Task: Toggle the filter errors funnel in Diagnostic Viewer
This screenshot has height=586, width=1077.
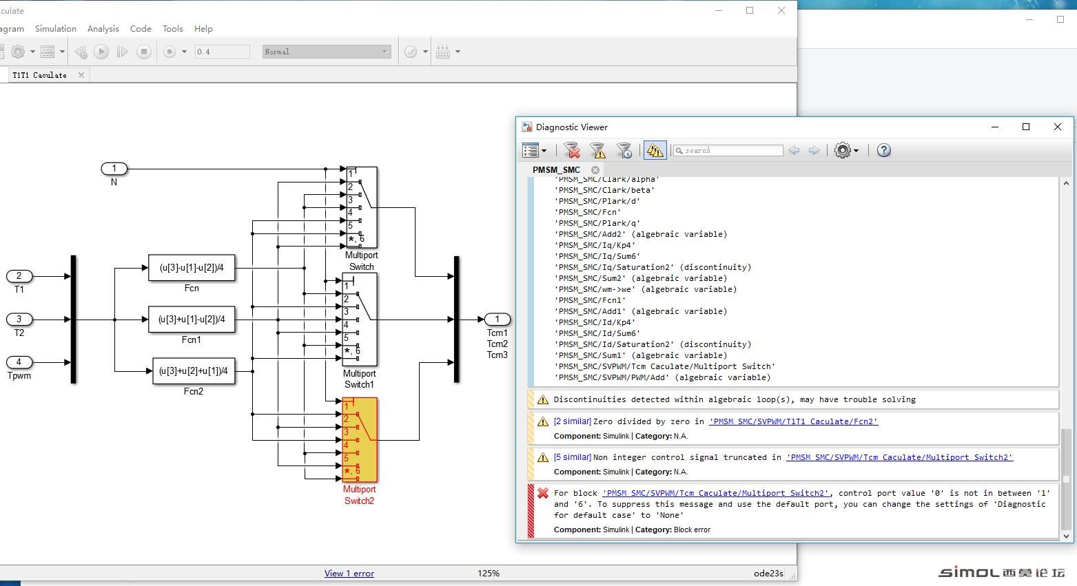Action: (x=572, y=150)
